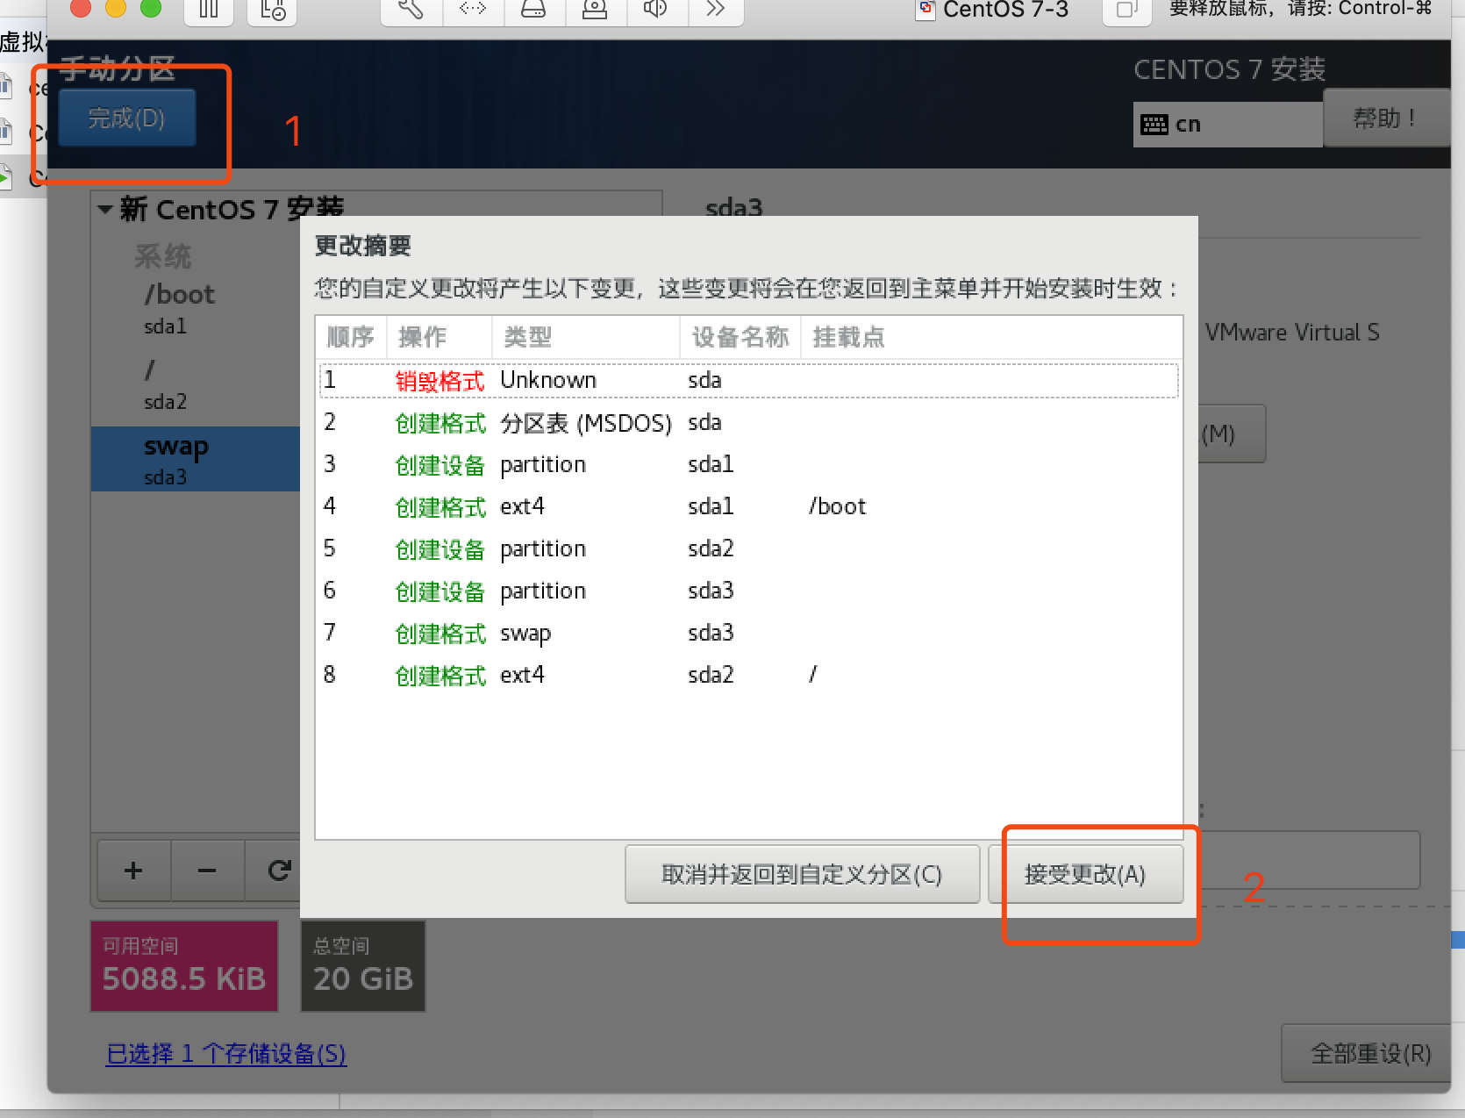Image resolution: width=1465 pixels, height=1118 pixels.
Task: Click the hard disk icon in toolbar
Action: click(x=533, y=10)
